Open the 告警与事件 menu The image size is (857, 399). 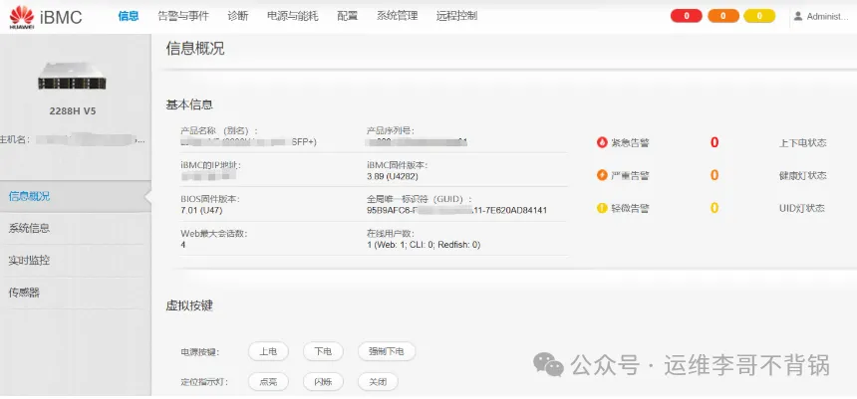click(x=182, y=16)
